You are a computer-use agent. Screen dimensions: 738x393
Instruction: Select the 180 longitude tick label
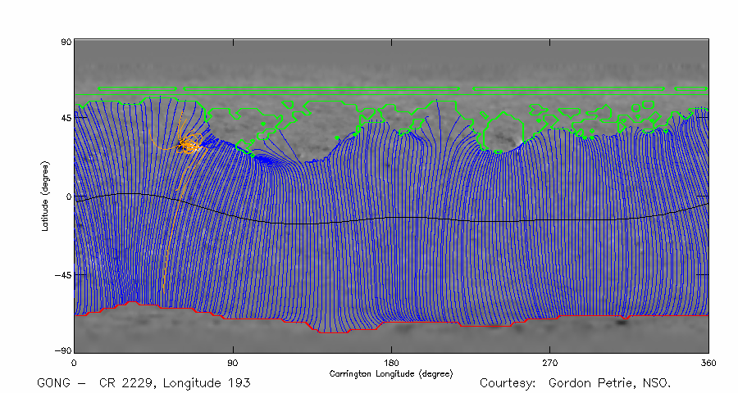[x=391, y=361]
